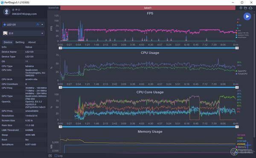
Task: Click the FPS range slider left handle
Action: coord(61,48)
